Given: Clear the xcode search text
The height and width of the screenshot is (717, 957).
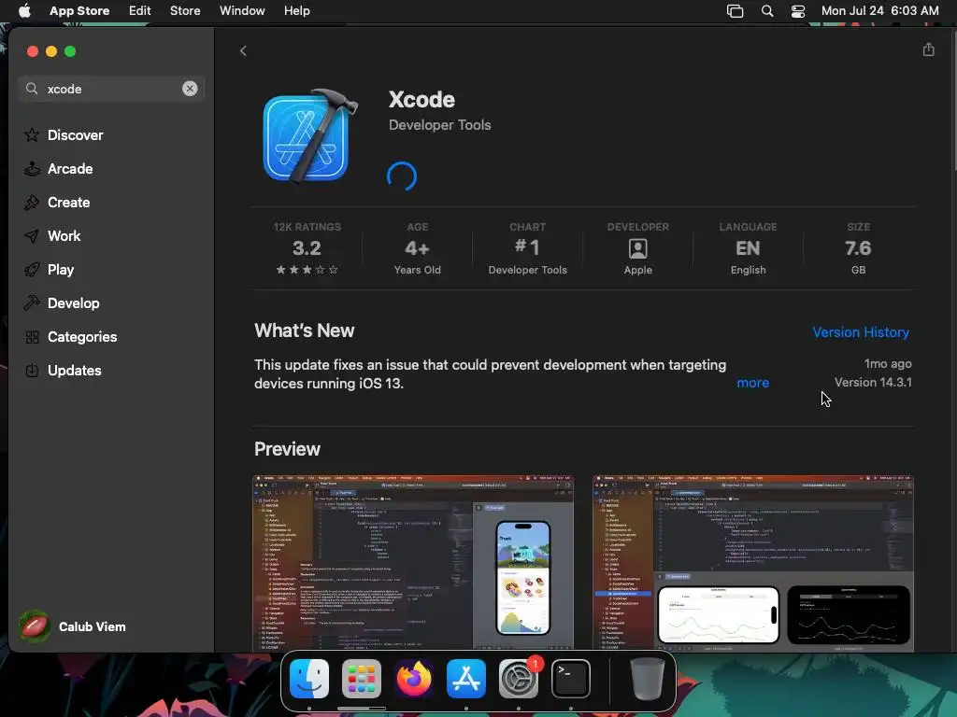Looking at the screenshot, I should [190, 89].
